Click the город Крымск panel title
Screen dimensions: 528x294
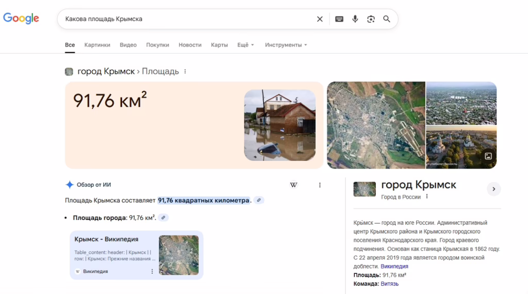(x=419, y=185)
